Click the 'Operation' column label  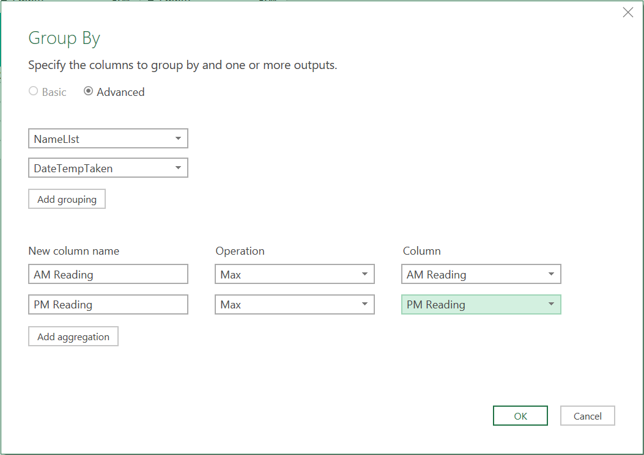click(240, 251)
